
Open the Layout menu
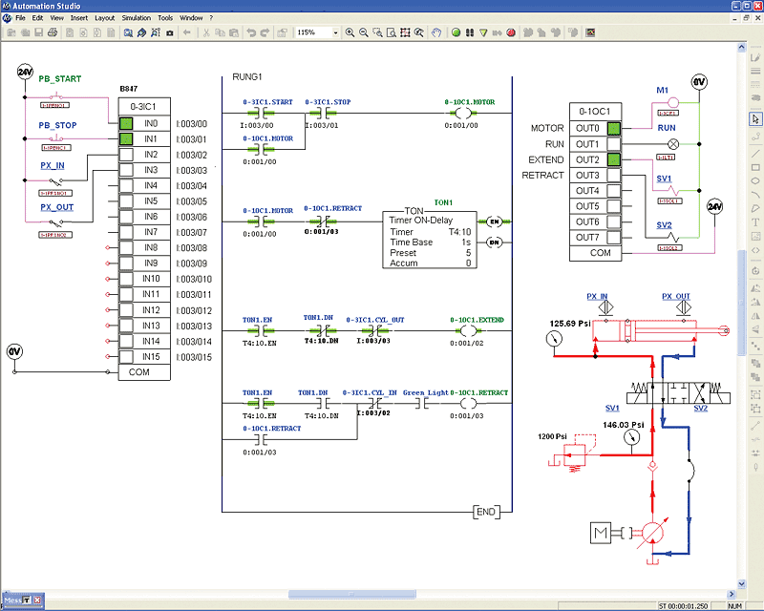point(105,17)
